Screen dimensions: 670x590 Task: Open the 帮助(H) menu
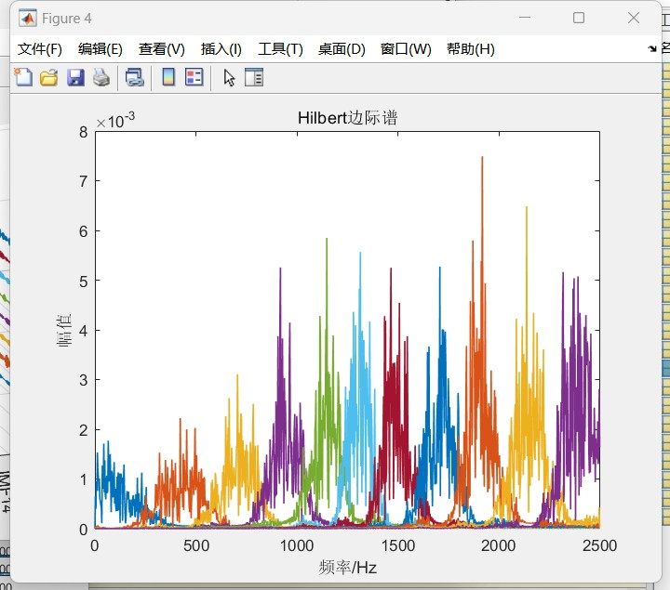(471, 49)
